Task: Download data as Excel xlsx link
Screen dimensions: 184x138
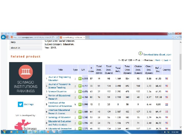Action: click(x=157, y=55)
